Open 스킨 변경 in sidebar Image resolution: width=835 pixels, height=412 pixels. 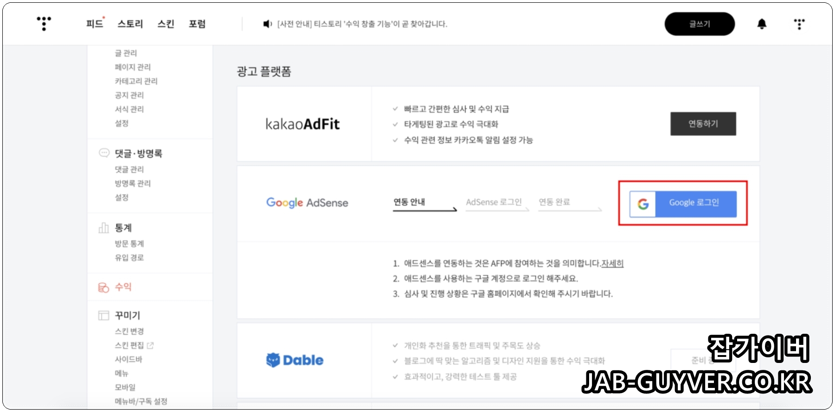129,331
